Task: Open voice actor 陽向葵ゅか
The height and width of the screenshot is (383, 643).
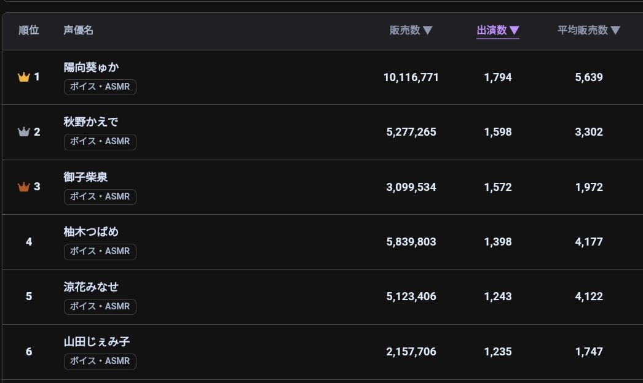Action: pyautogui.click(x=91, y=67)
